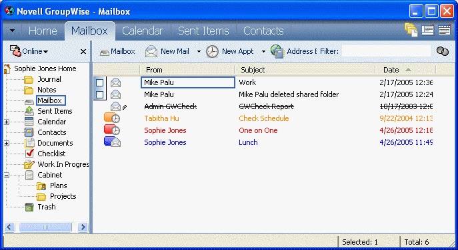Sort messages by the Subject column header

[305, 70]
